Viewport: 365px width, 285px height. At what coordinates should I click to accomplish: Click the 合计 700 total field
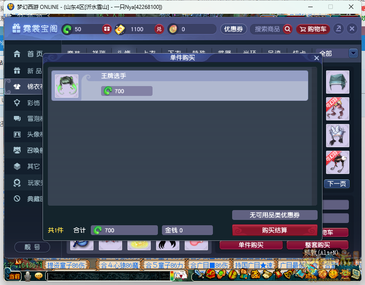pyautogui.click(x=124, y=230)
